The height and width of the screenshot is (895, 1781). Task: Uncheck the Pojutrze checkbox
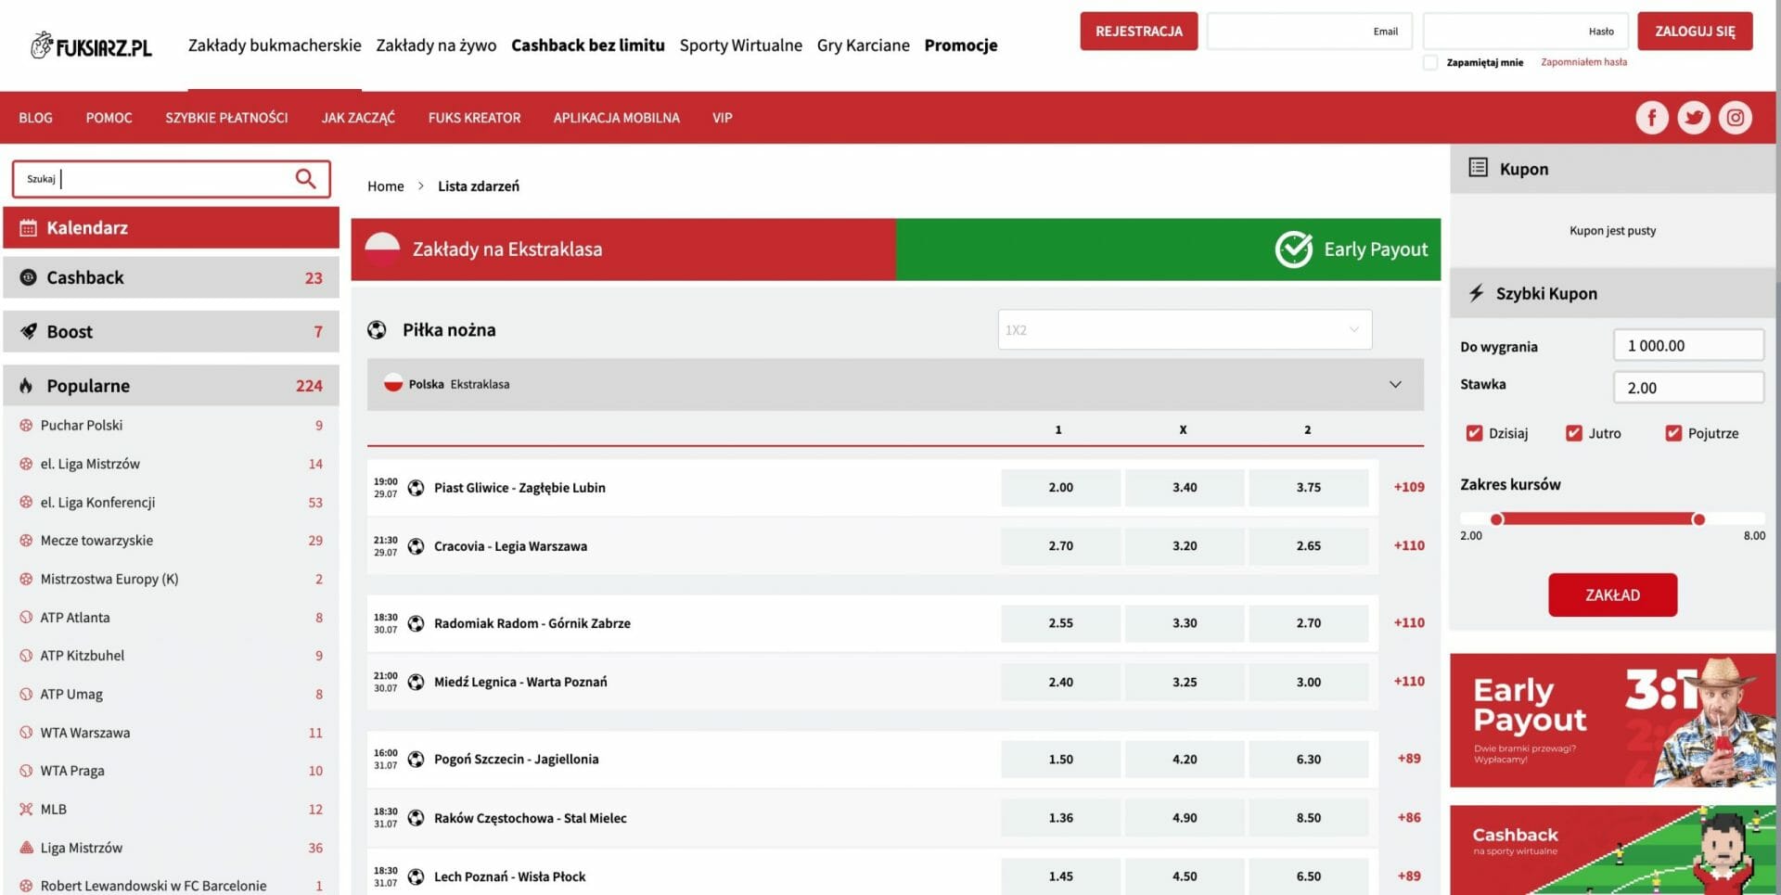1673,433
